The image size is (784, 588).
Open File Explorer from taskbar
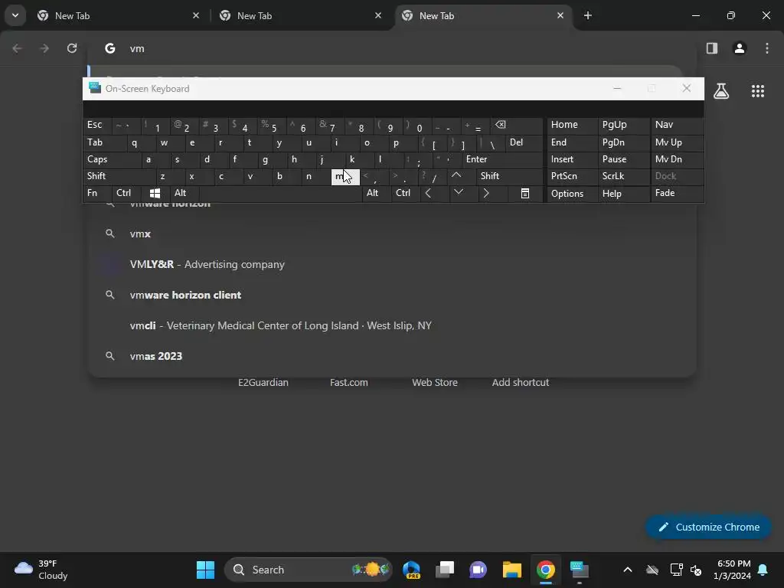click(512, 570)
